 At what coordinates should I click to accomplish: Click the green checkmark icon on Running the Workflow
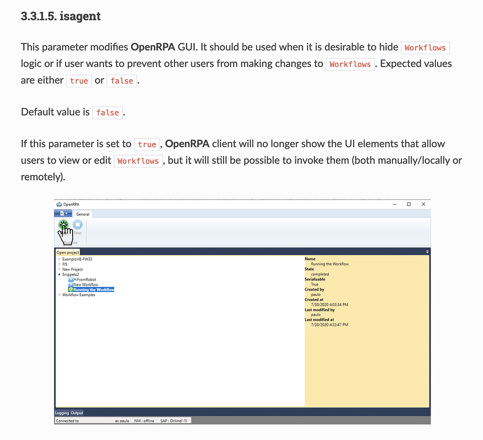tap(71, 290)
